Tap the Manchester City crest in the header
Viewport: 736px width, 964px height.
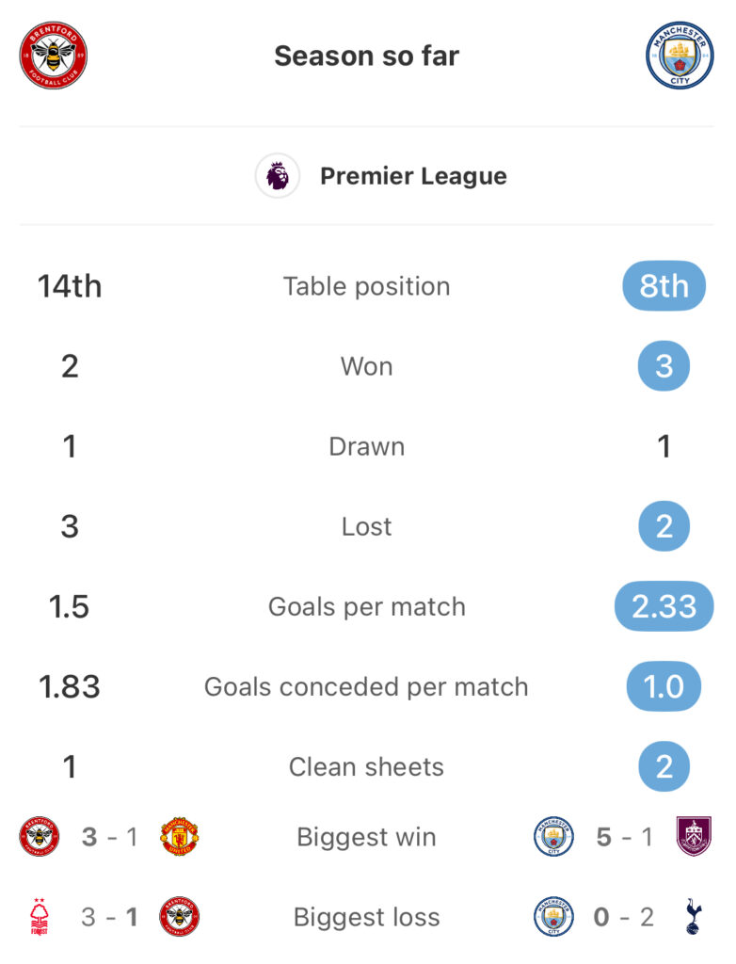pos(680,56)
